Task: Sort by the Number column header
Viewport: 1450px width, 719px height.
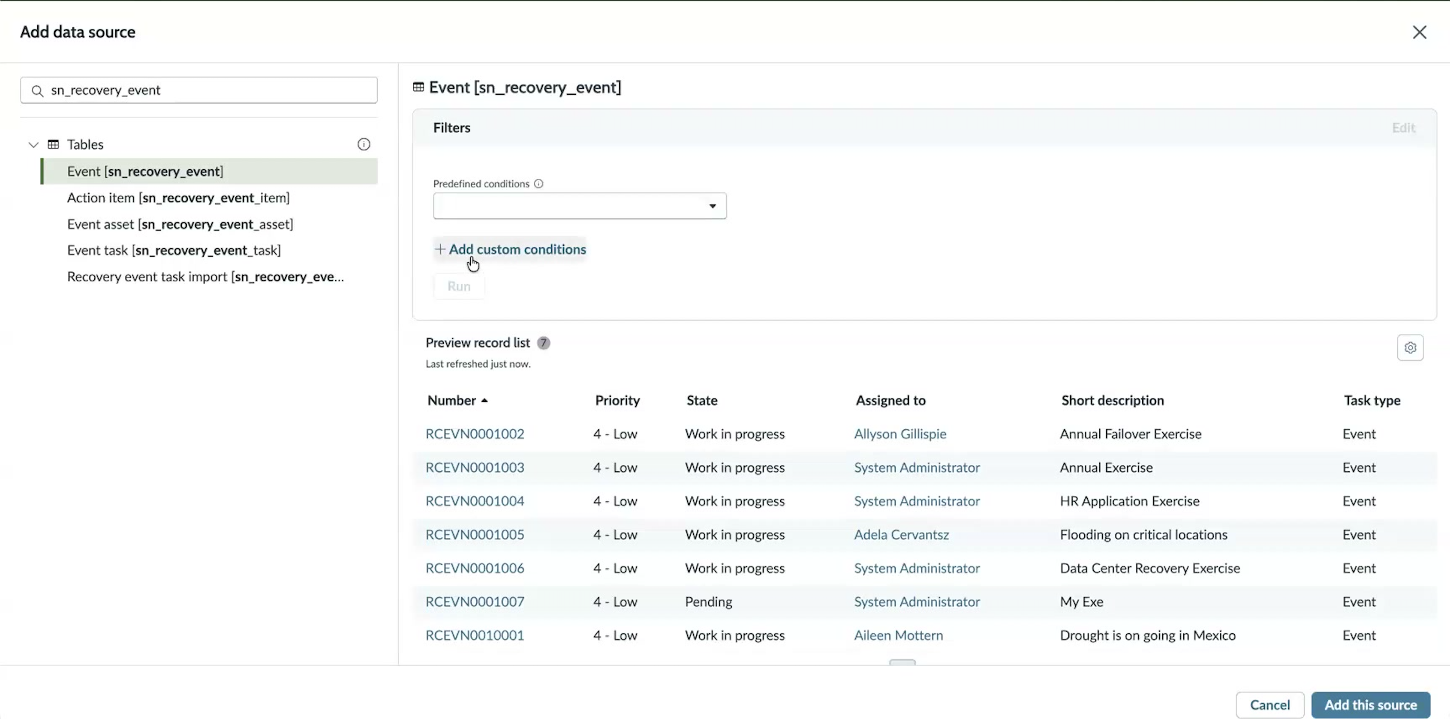Action: pyautogui.click(x=451, y=401)
